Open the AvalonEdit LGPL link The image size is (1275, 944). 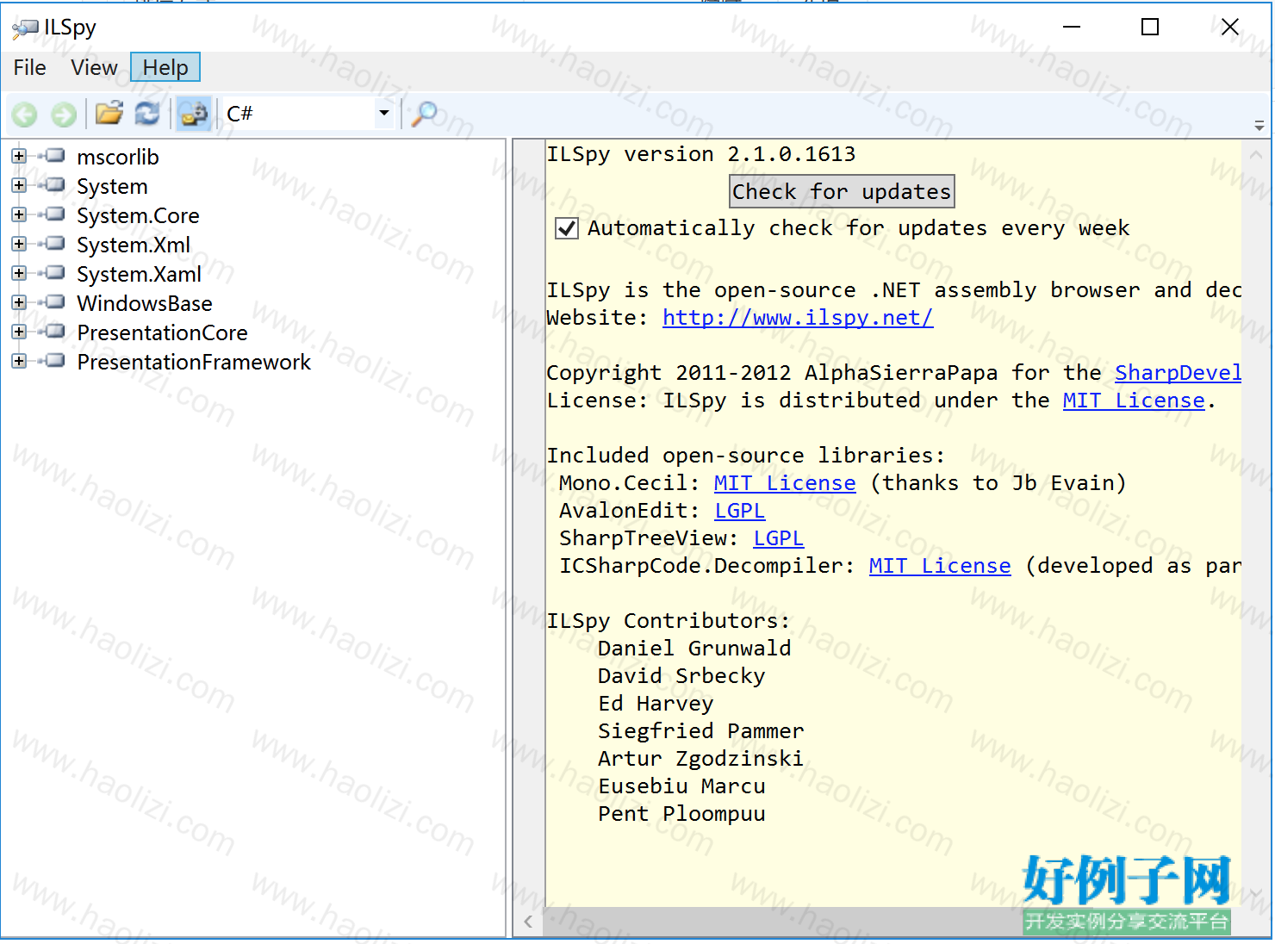[739, 511]
